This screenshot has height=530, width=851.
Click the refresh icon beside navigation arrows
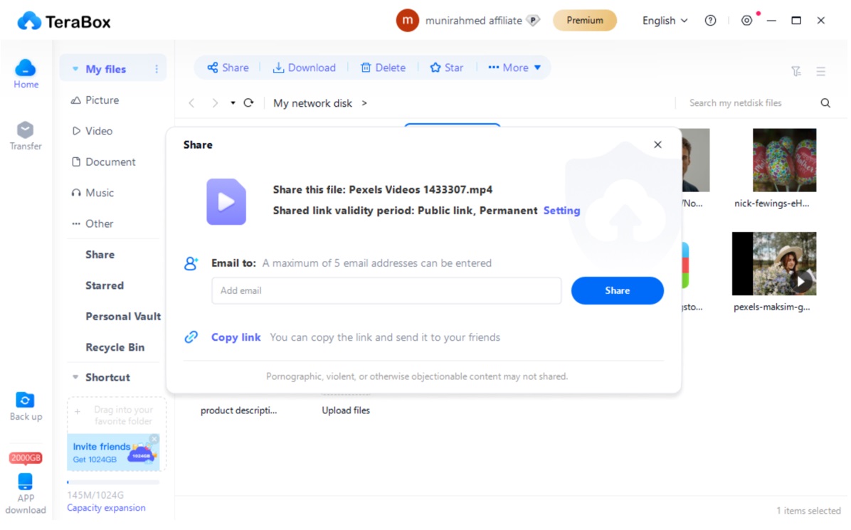(x=248, y=103)
